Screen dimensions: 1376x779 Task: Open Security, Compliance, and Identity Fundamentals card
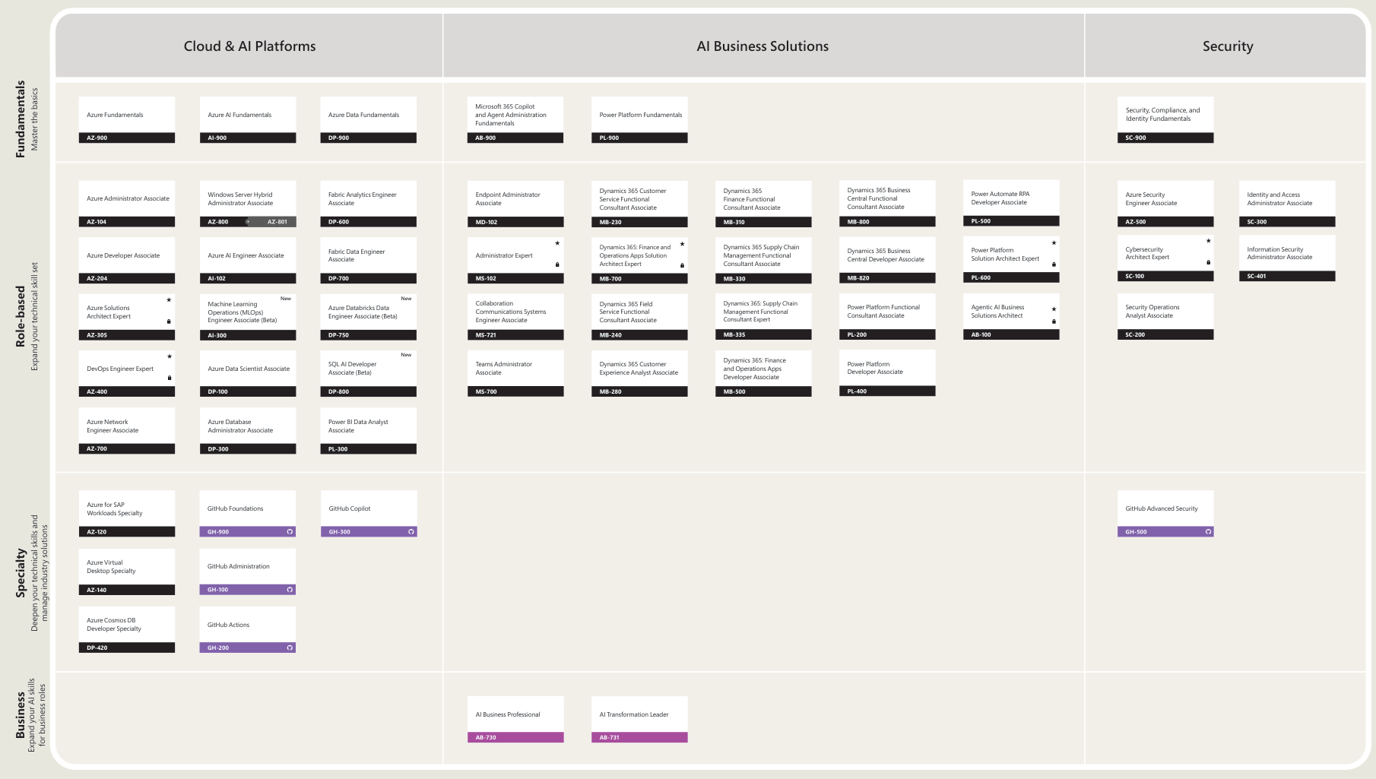(x=1165, y=119)
